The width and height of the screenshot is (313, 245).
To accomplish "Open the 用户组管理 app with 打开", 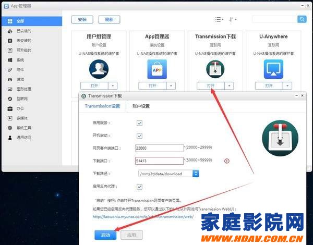I will coord(94,86).
